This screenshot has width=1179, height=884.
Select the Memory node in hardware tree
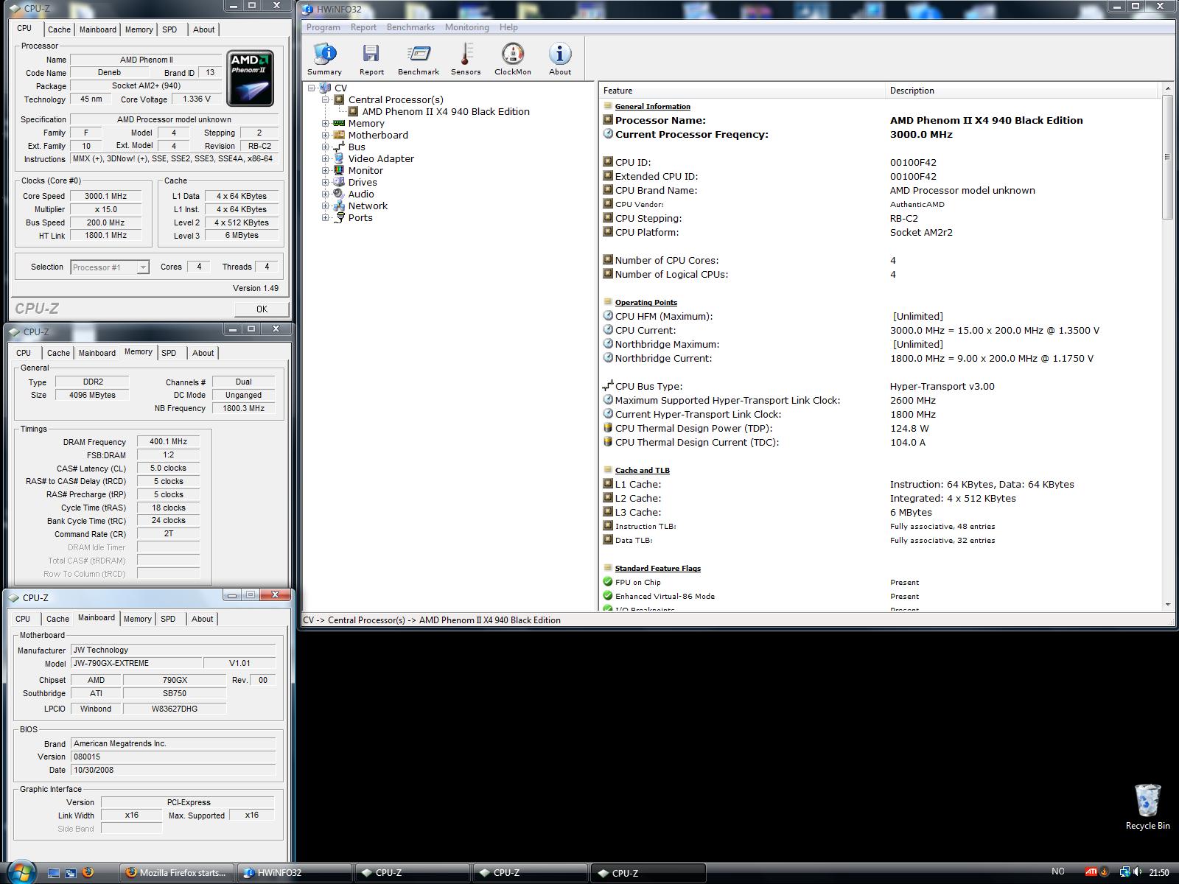pyautogui.click(x=366, y=124)
